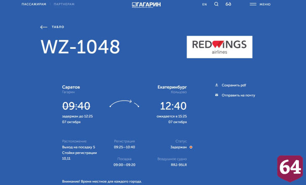306x185 pixels.
Task: Enable accessibility glasses view icon
Action: tap(228, 4)
